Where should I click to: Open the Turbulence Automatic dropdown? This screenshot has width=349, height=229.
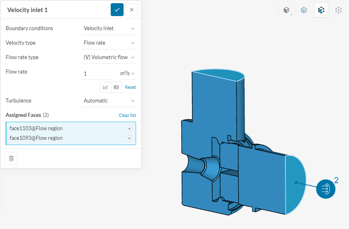point(109,100)
